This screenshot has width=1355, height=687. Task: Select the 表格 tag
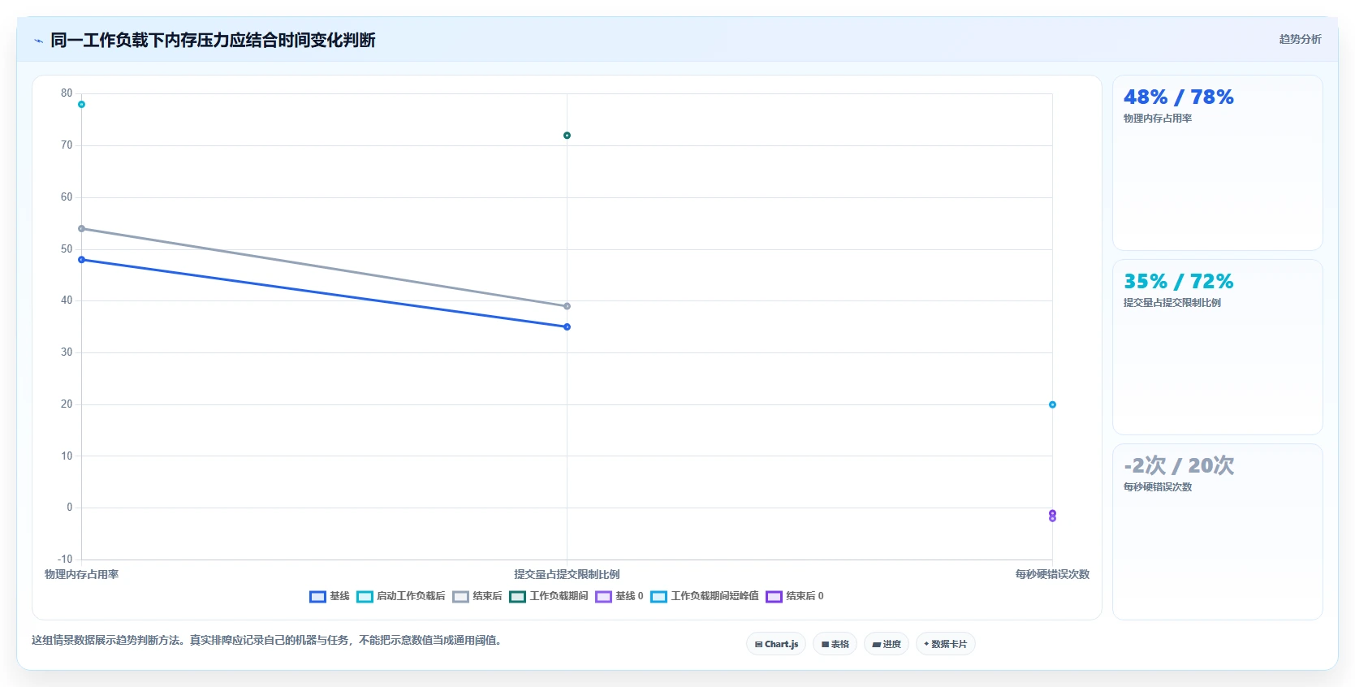click(x=835, y=644)
